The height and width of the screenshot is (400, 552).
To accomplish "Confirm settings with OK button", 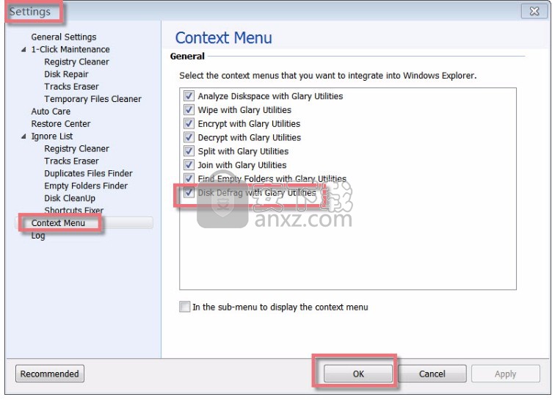I will point(358,374).
